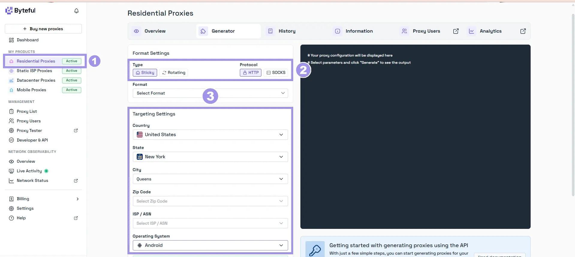Click Network Status external link icon
Image resolution: width=575 pixels, height=257 pixels.
point(76,181)
